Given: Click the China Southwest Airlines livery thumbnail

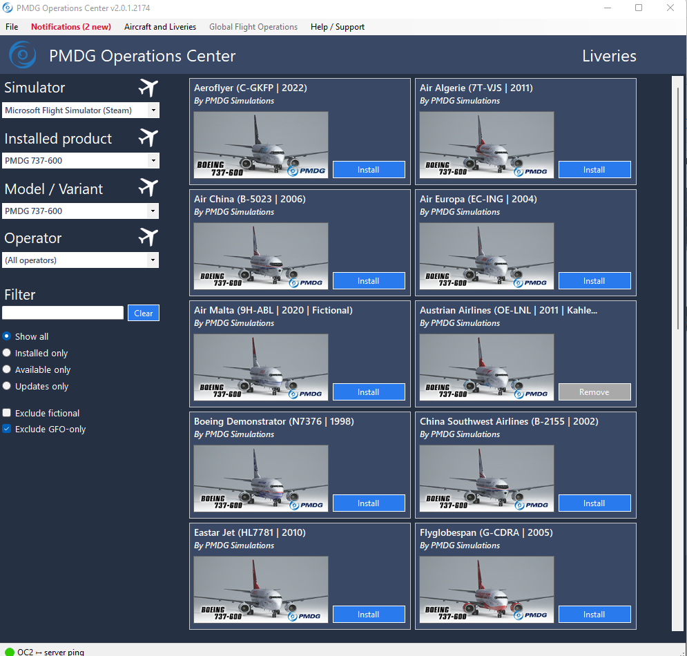Looking at the screenshot, I should (486, 479).
